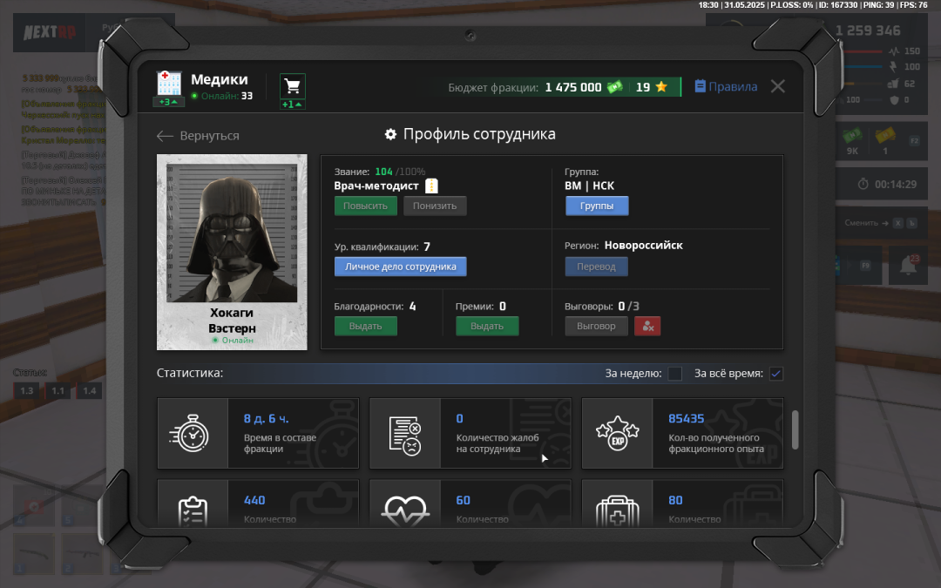Image resolution: width=941 pixels, height=588 pixels.
Task: Click the 1.3 article tag in the HUD
Action: [x=27, y=390]
